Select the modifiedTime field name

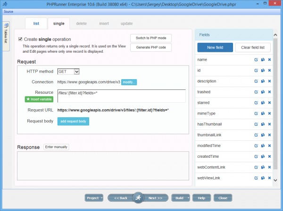209,146
